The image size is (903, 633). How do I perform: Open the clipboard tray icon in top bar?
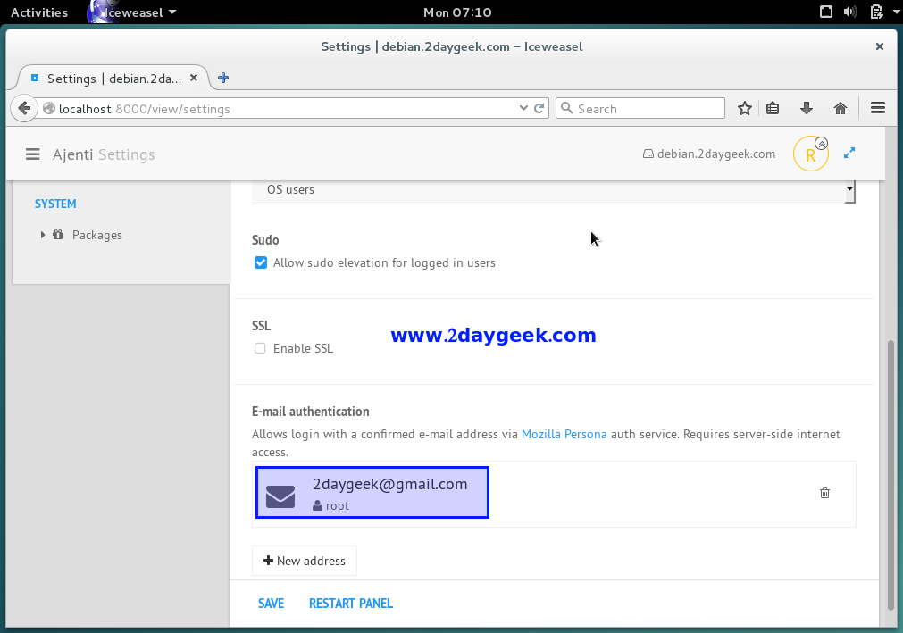(x=876, y=12)
